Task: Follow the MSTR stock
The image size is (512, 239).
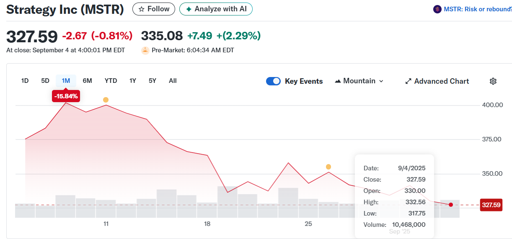Action: 154,9
